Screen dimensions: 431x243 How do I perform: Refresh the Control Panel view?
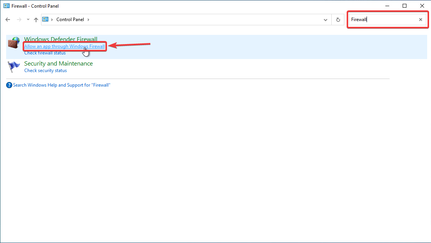pos(338,20)
